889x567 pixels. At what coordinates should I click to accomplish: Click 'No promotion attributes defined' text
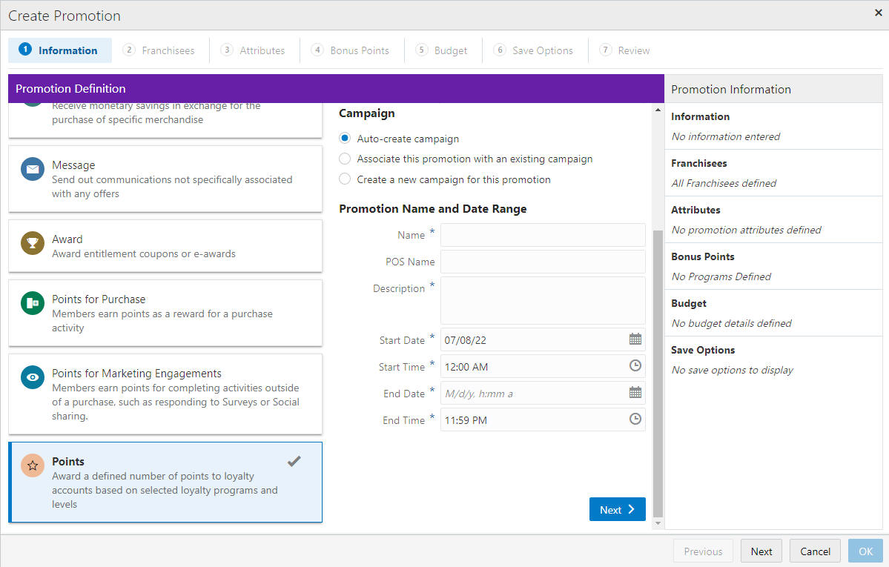click(746, 230)
